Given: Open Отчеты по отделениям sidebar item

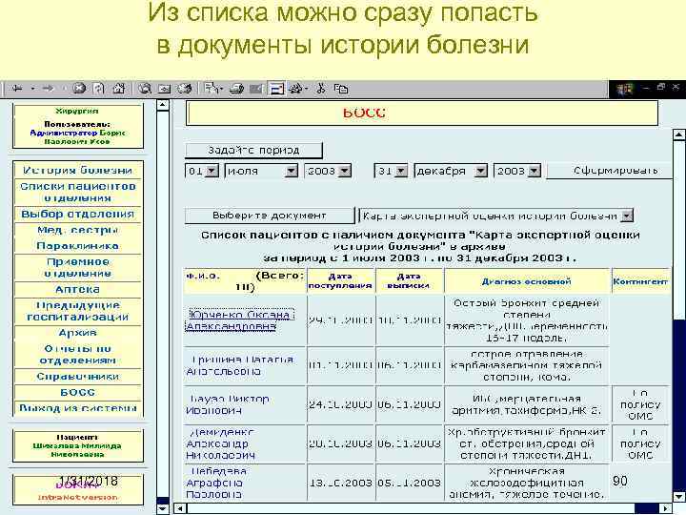Looking at the screenshot, I should [x=77, y=354].
